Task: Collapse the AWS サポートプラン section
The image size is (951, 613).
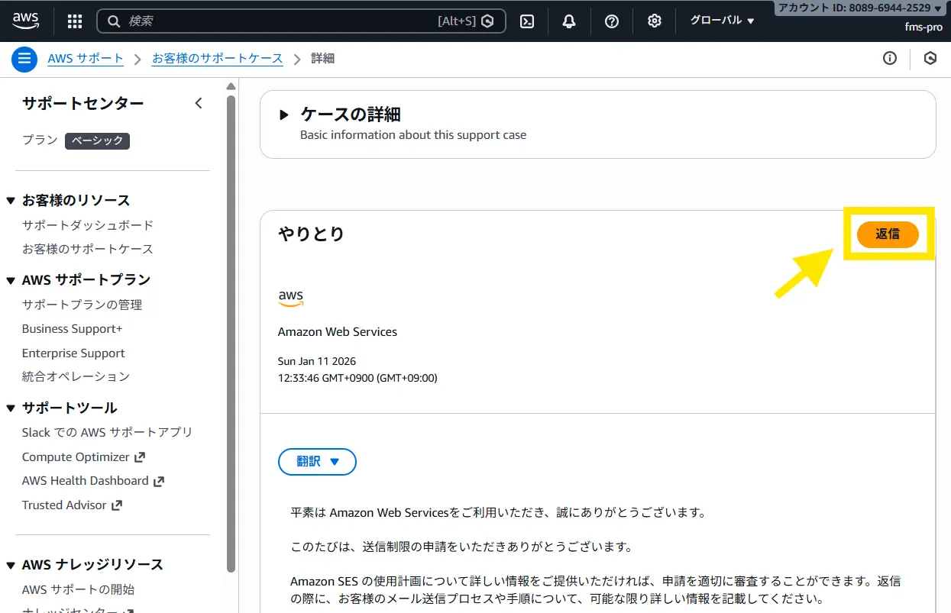Action: (x=11, y=280)
